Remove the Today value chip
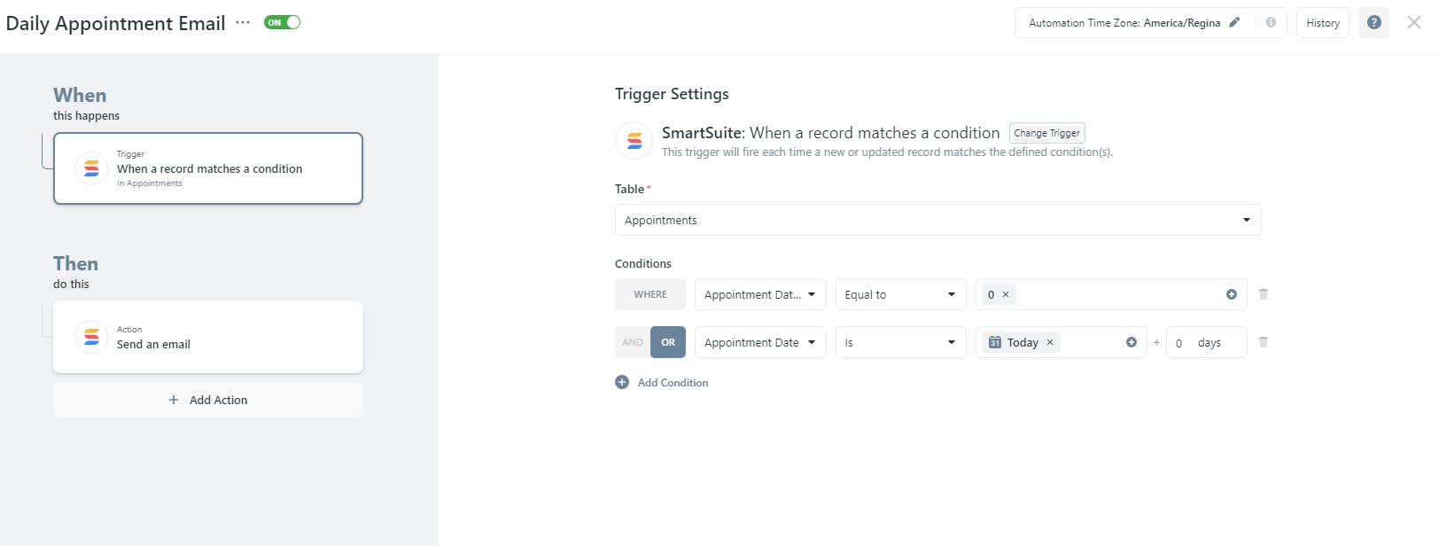 [x=1050, y=342]
